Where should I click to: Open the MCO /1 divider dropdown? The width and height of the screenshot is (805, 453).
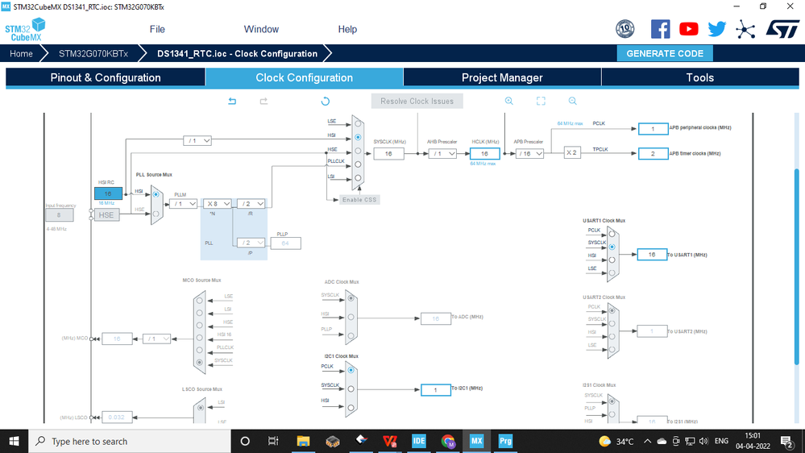click(156, 339)
